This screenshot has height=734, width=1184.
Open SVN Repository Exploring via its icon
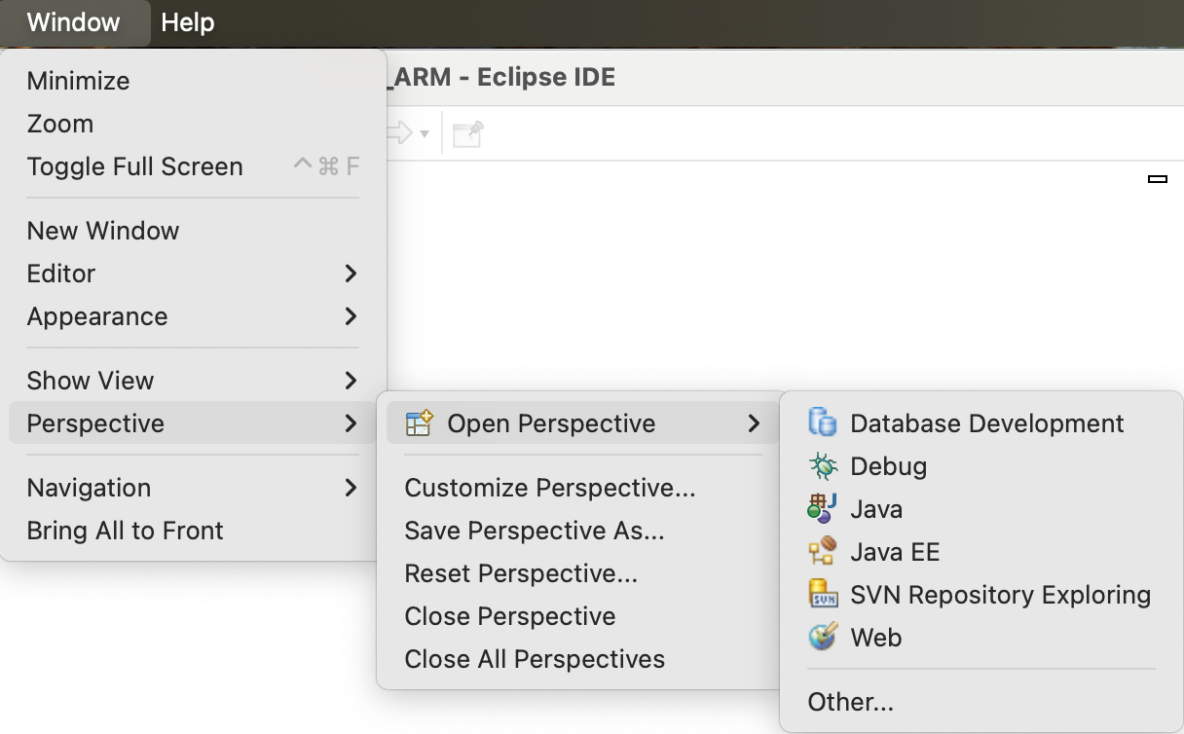pyautogui.click(x=823, y=595)
